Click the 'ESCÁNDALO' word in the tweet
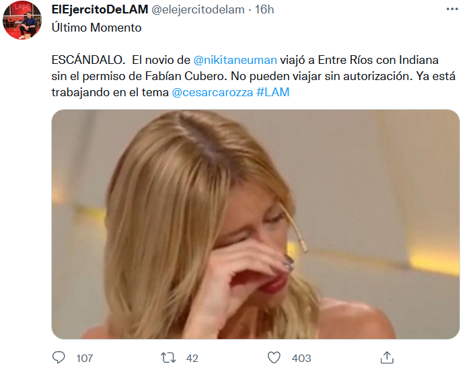The height and width of the screenshot is (370, 473). 88,60
